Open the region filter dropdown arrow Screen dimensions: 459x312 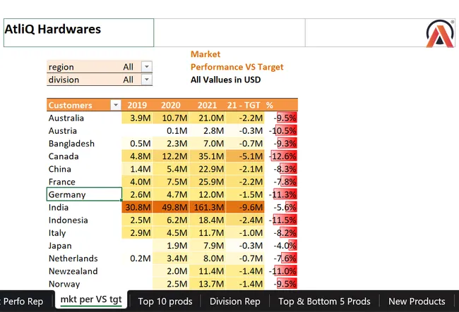coord(147,67)
